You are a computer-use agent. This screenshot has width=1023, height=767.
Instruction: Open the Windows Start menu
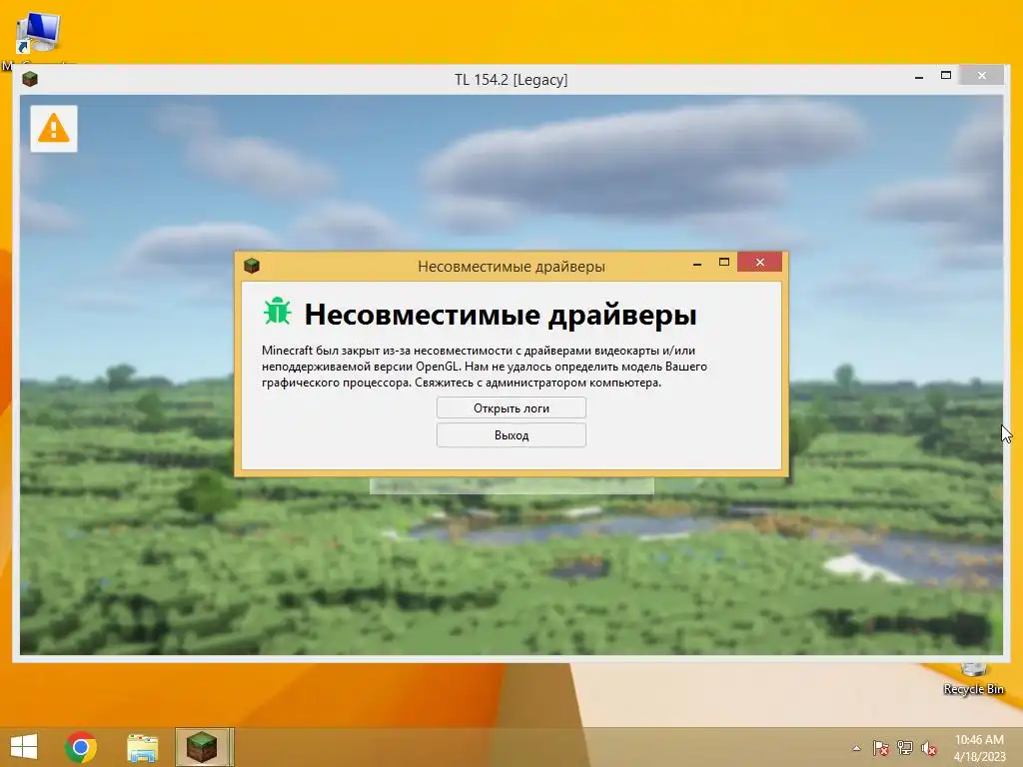click(24, 747)
